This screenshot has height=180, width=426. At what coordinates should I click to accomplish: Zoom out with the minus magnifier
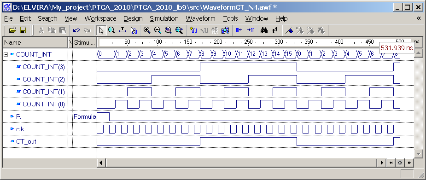coord(158,30)
